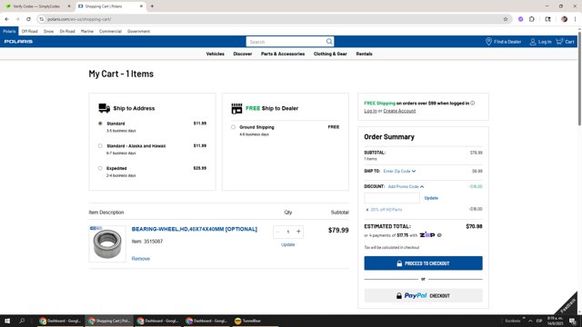Switch to Snow brand tab

click(x=48, y=31)
